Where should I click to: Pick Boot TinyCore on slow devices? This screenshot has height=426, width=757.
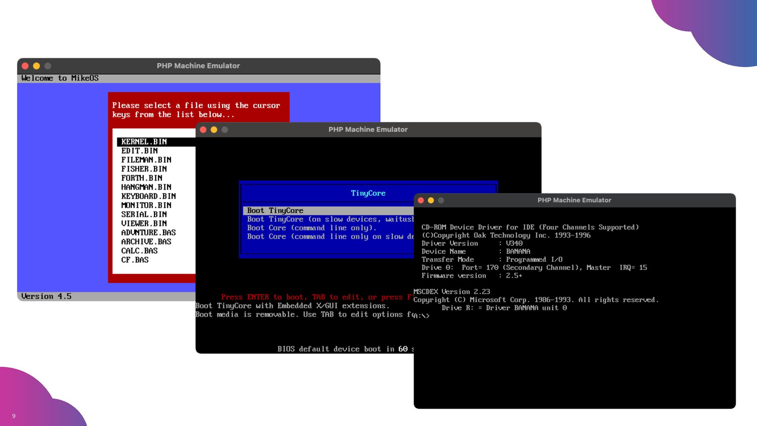point(330,219)
